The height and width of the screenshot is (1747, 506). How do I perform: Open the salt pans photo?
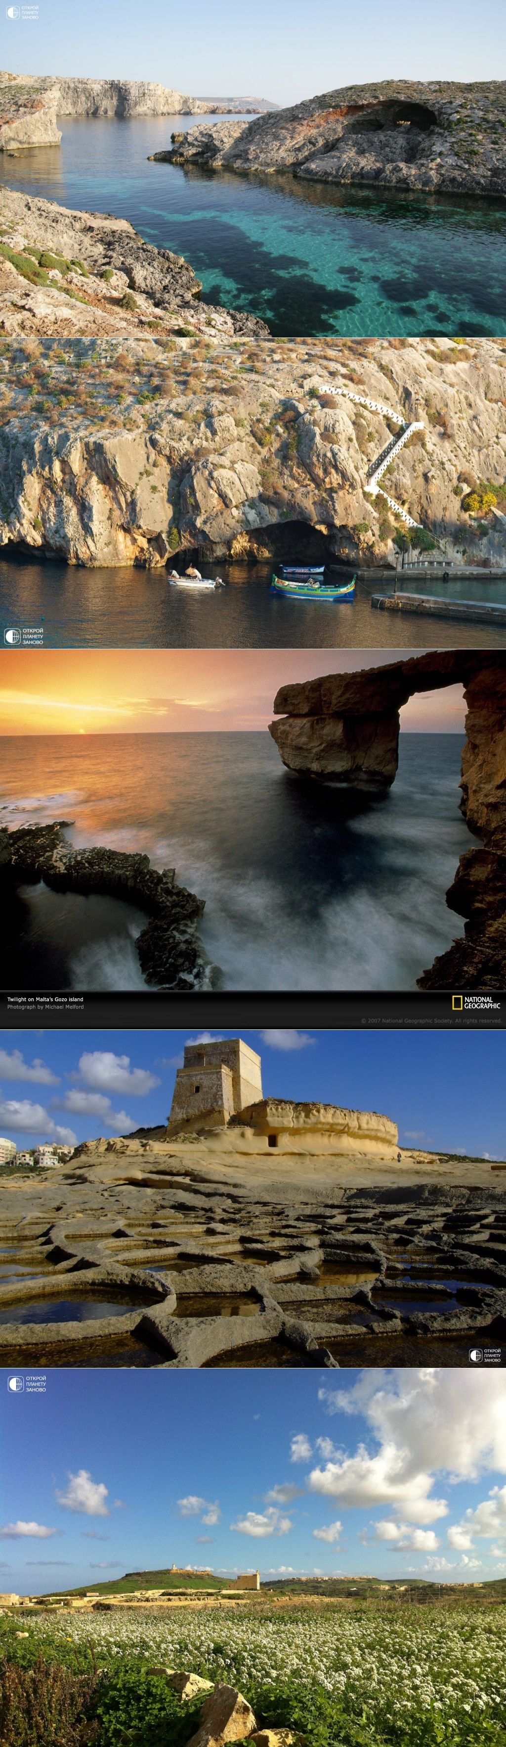[253, 1255]
